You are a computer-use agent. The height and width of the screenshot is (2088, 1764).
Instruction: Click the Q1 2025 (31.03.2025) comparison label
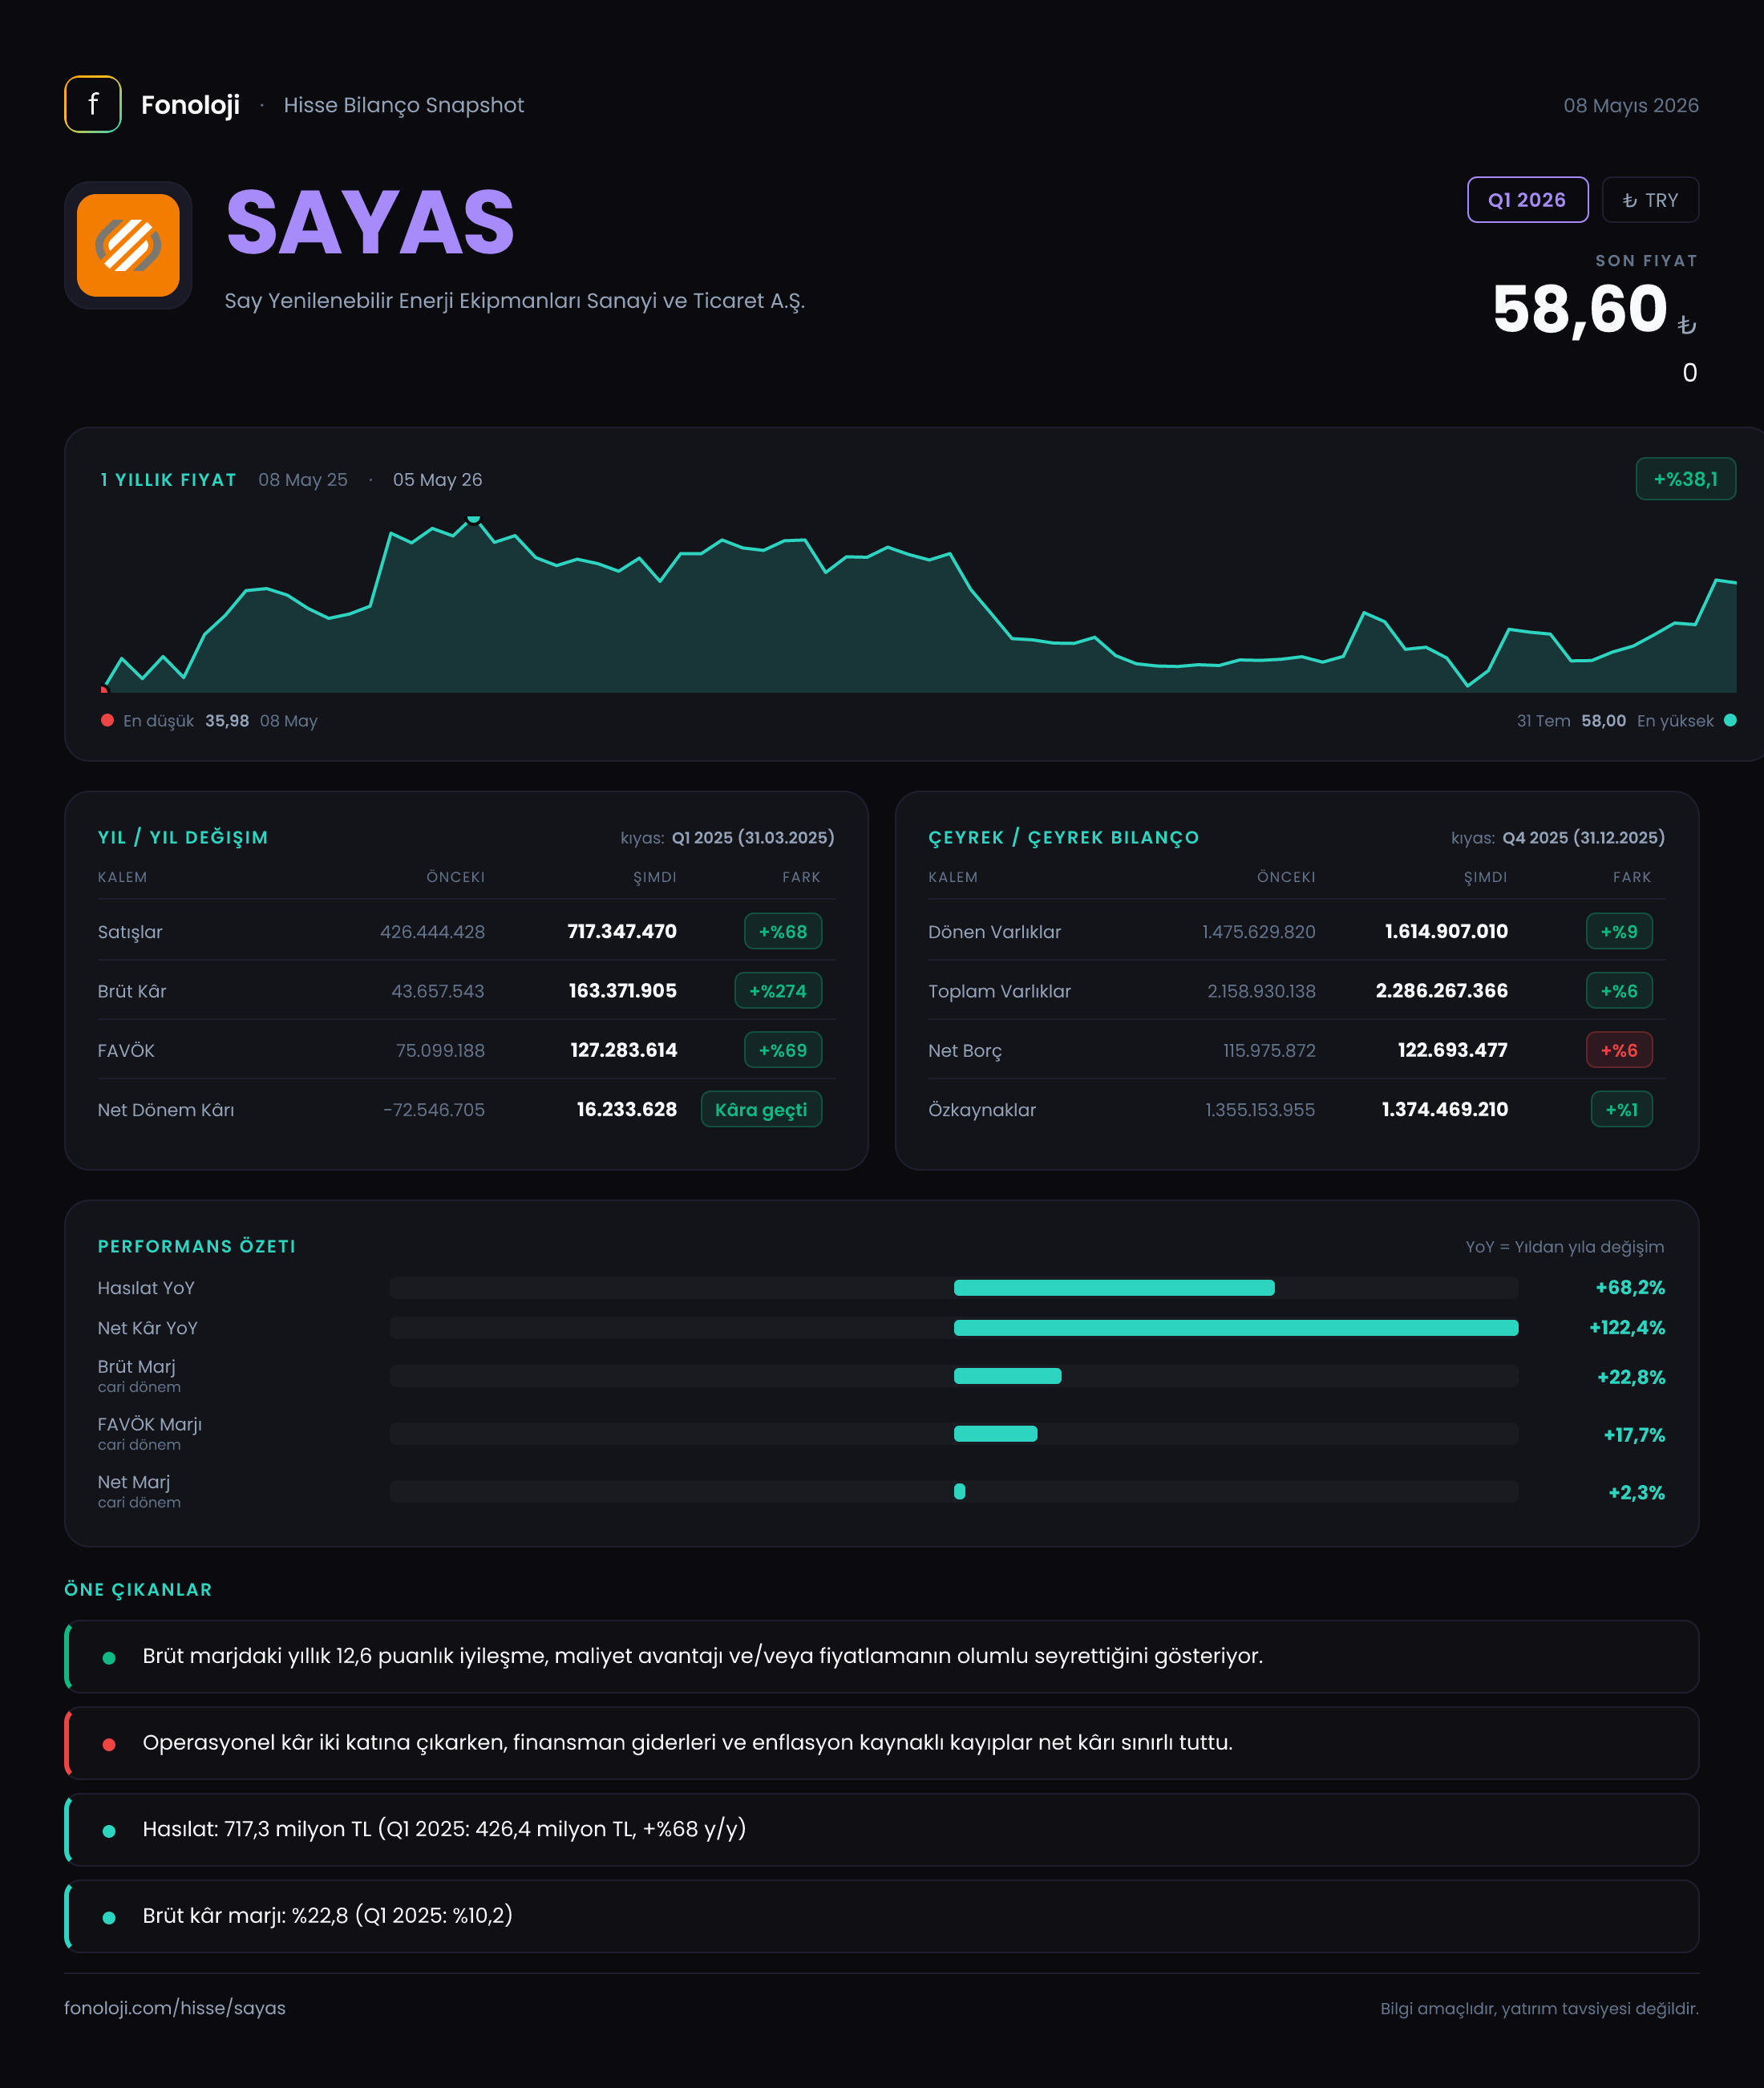(x=753, y=838)
